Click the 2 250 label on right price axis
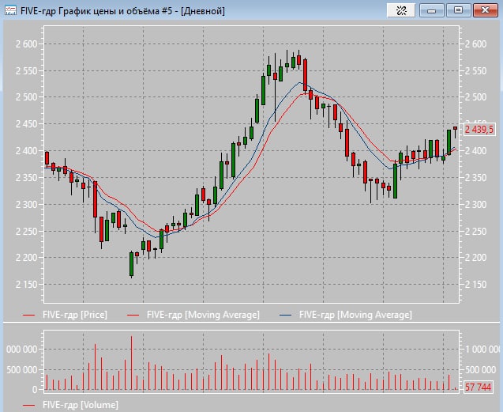The height and width of the screenshot is (412, 503). [x=475, y=232]
